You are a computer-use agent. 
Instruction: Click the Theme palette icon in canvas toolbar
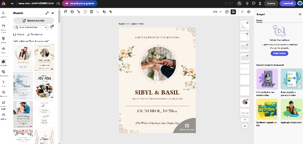click(x=72, y=12)
